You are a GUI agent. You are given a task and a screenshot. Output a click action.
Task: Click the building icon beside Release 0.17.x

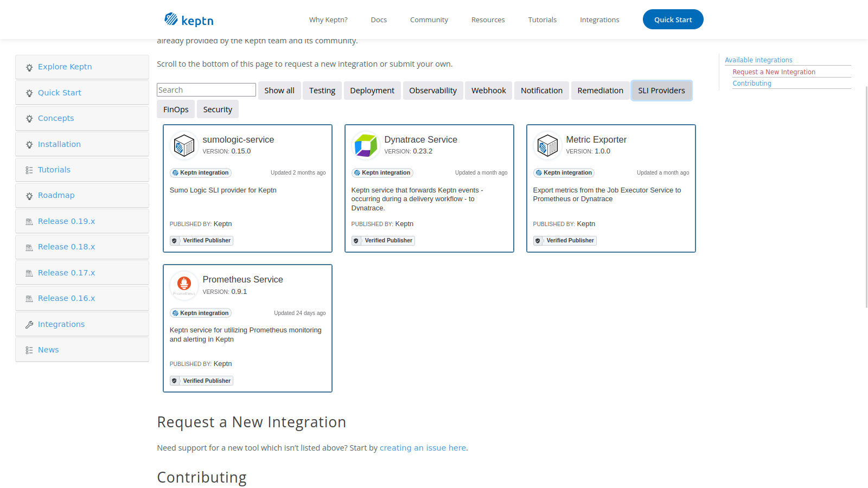point(29,273)
